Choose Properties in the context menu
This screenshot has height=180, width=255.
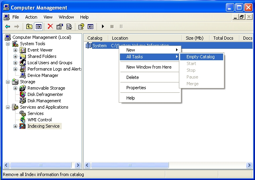tap(150, 88)
